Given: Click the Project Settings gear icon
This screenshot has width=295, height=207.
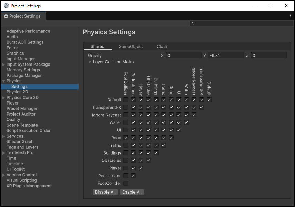Looking at the screenshot, I should click(x=6, y=16).
